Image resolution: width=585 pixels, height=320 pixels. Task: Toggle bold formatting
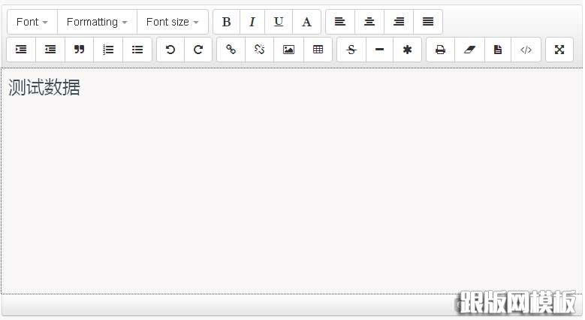click(227, 22)
